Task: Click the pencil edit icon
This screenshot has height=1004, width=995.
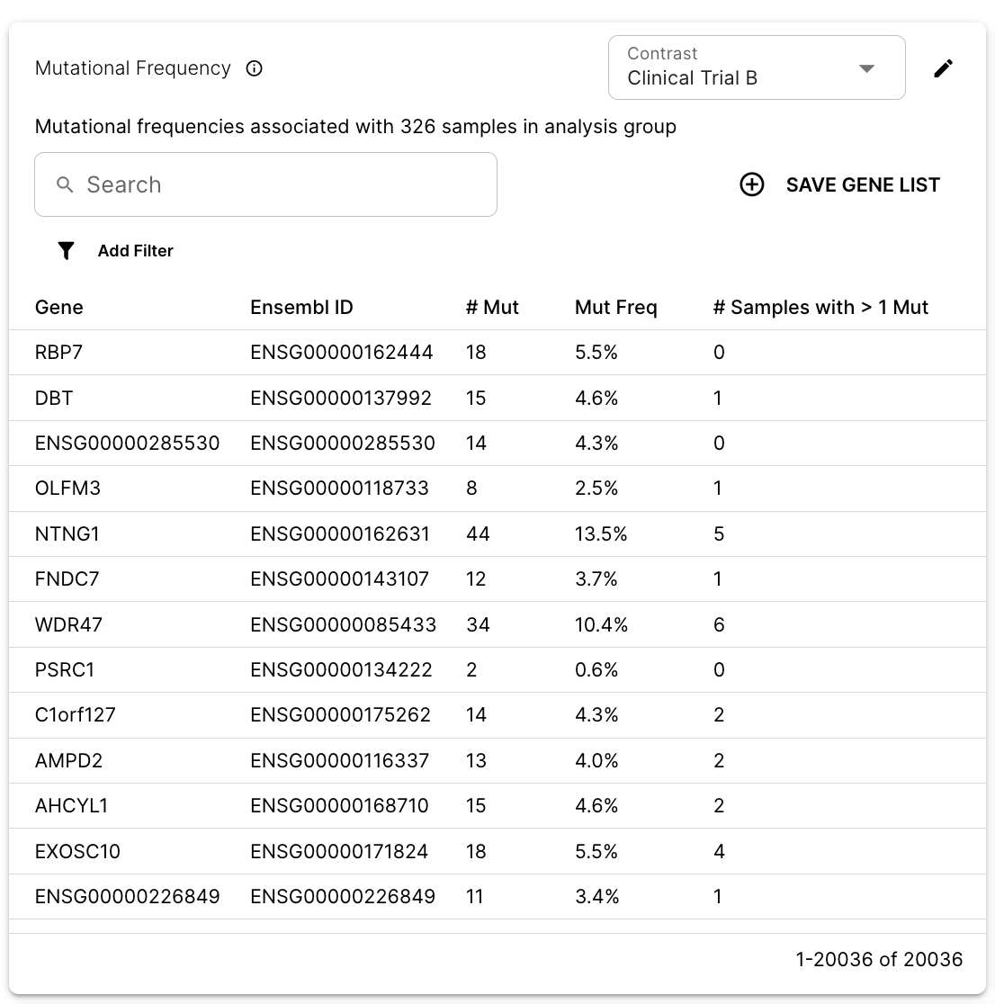Action: click(943, 68)
